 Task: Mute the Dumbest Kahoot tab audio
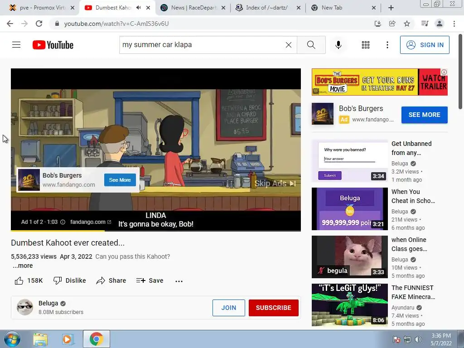coord(138,8)
